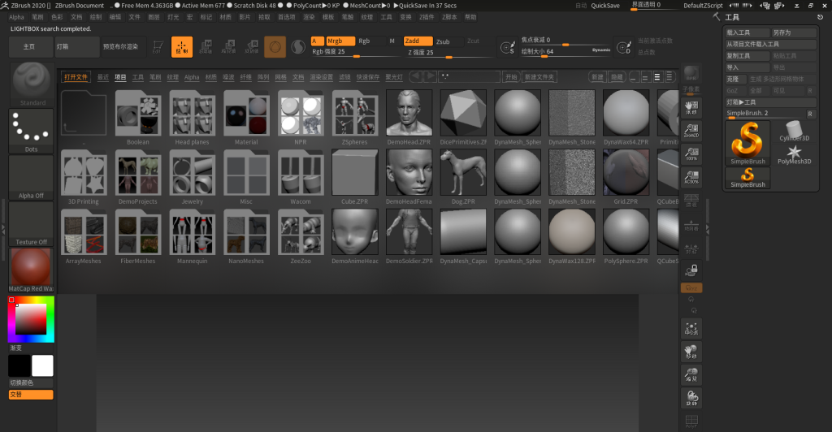
Task: Click the Dots stroke type icon
Action: click(x=31, y=128)
